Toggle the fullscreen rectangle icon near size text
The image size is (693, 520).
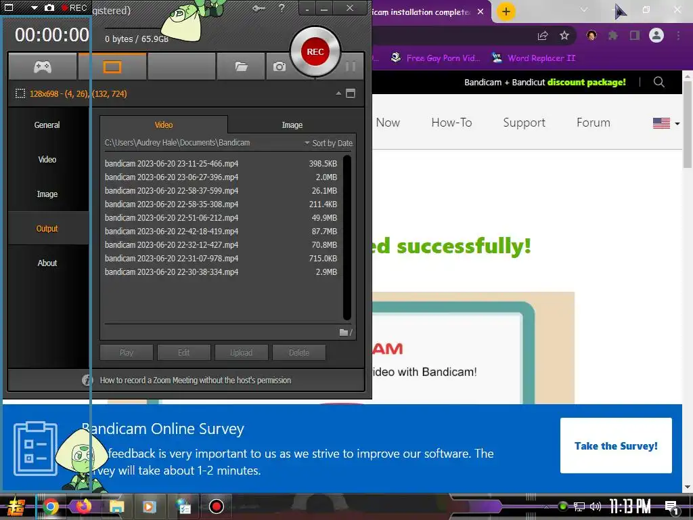(x=351, y=93)
